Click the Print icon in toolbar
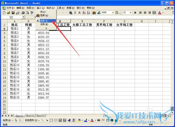Screen dimensions: 175x127 (23, 13)
